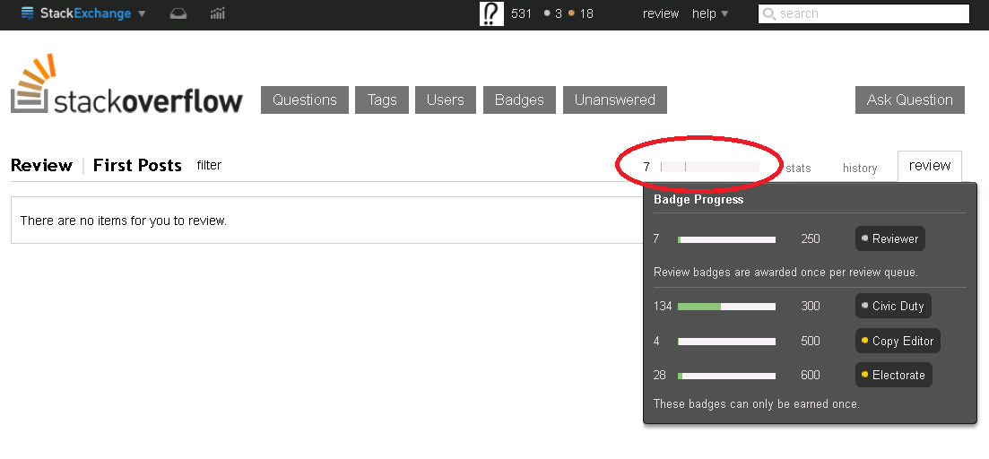Click the Electorate badge button
The image size is (989, 459).
[x=893, y=375]
